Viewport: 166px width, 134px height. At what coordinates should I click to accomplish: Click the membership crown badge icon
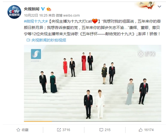[x=49, y=9]
